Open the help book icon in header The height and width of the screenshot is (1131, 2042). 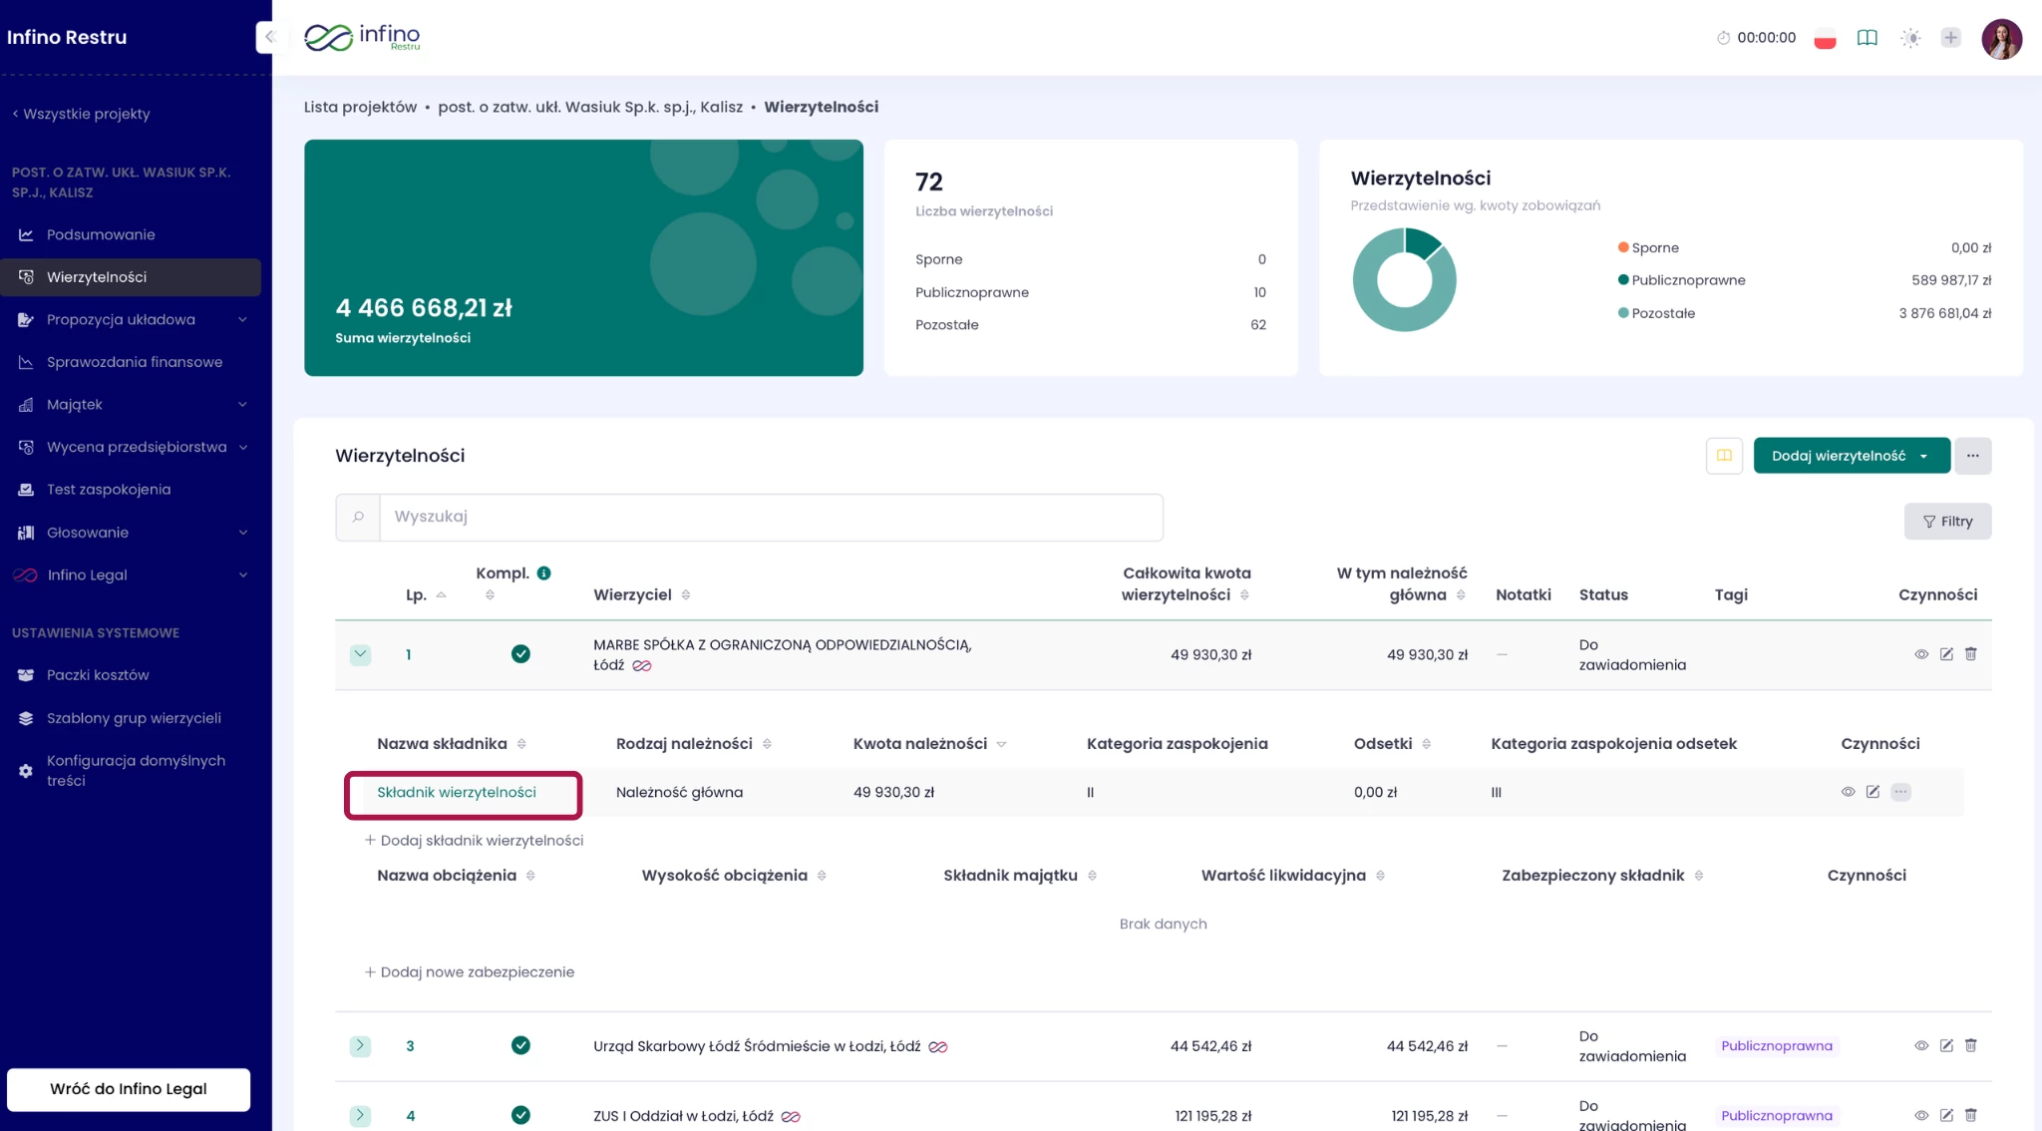pos(1868,38)
